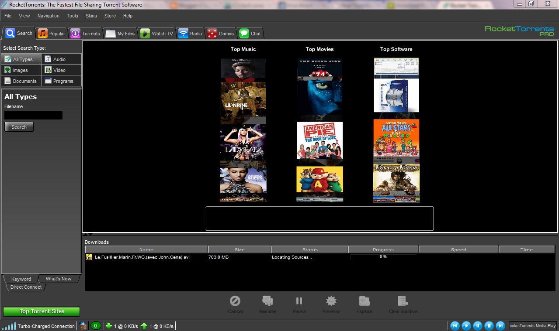
Task: Select Images search type
Action: click(21, 70)
